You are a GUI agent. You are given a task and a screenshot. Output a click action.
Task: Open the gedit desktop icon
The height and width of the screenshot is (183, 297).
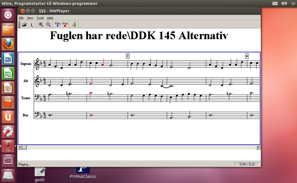point(40,175)
